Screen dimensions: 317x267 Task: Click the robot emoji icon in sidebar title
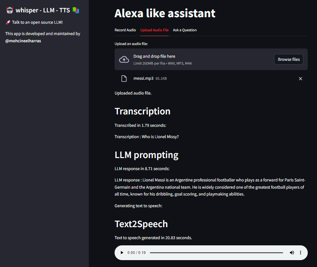(x=10, y=10)
